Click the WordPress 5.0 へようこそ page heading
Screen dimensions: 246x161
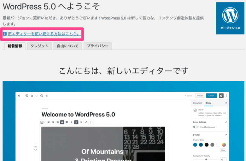tap(51, 6)
